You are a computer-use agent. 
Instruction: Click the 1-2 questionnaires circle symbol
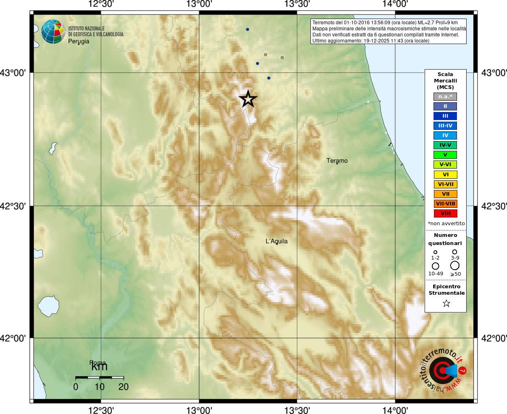tap(435, 252)
